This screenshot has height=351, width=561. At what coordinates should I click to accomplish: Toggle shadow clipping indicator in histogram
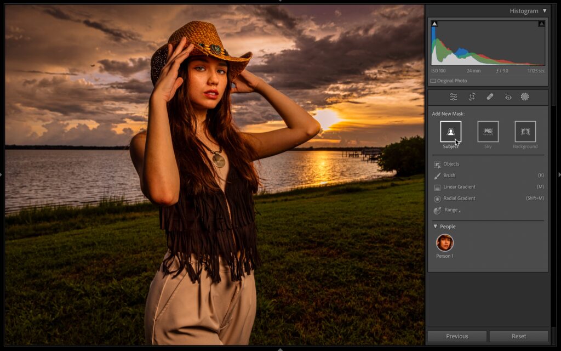[434, 24]
